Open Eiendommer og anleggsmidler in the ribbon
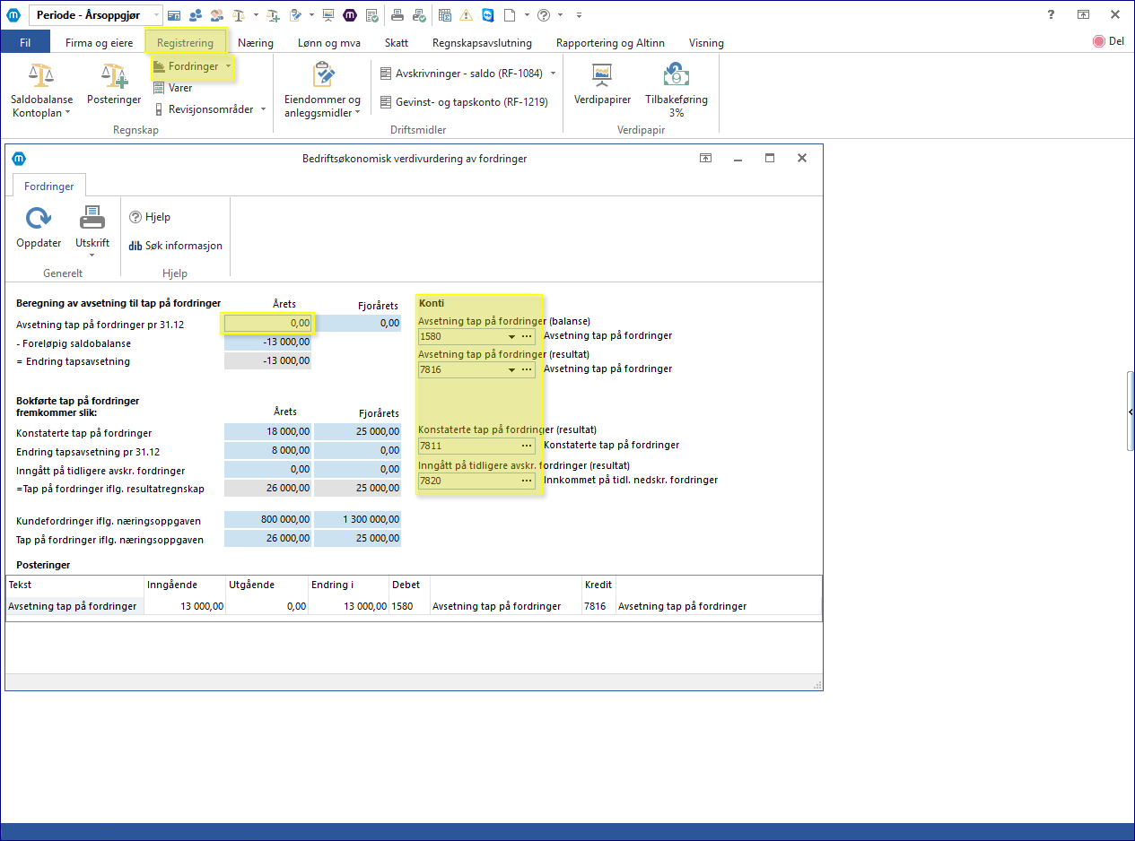The height and width of the screenshot is (841, 1135). pos(322,91)
